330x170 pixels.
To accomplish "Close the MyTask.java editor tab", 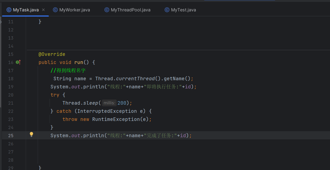I will (43, 10).
